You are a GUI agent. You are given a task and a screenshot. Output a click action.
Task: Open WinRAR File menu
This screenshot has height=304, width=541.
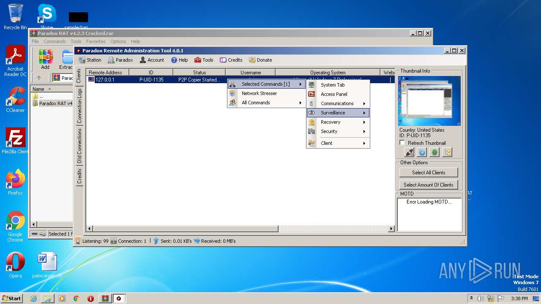click(x=35, y=41)
